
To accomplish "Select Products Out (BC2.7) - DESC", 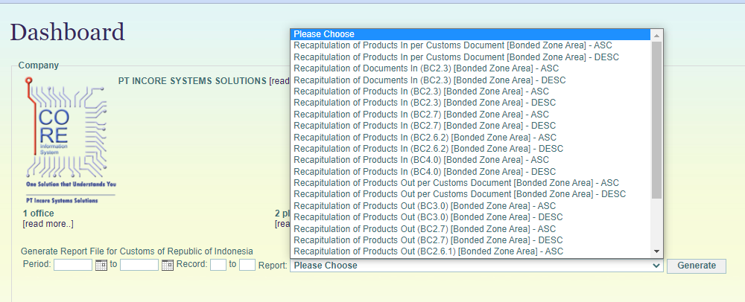I will click(471, 240).
